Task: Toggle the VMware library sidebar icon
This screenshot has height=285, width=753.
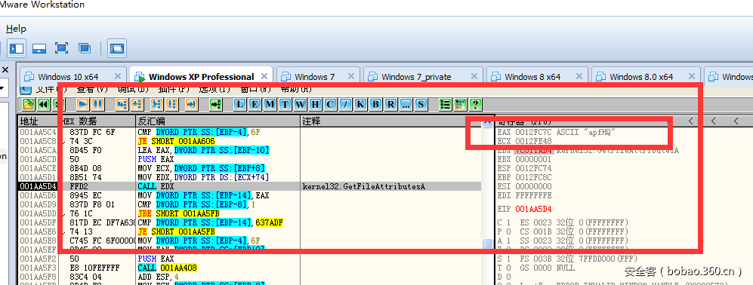Action: [x=17, y=48]
